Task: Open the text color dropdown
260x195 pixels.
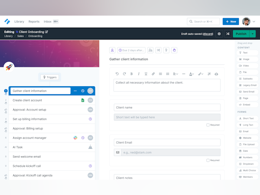Action: pos(192,74)
